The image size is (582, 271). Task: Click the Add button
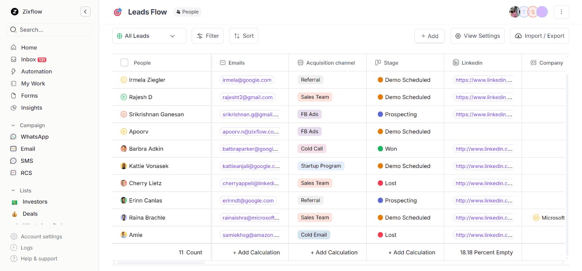430,36
